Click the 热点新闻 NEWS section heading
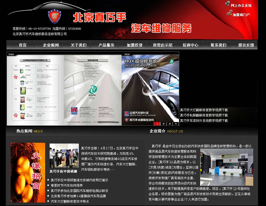 [x=29, y=131]
